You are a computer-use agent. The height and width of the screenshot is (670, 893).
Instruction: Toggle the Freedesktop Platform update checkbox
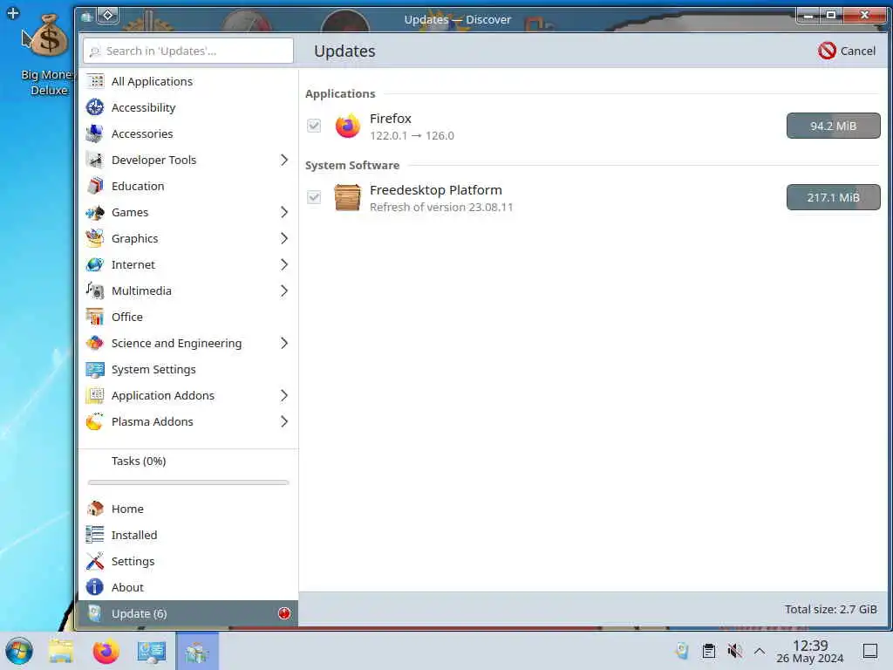click(x=314, y=197)
